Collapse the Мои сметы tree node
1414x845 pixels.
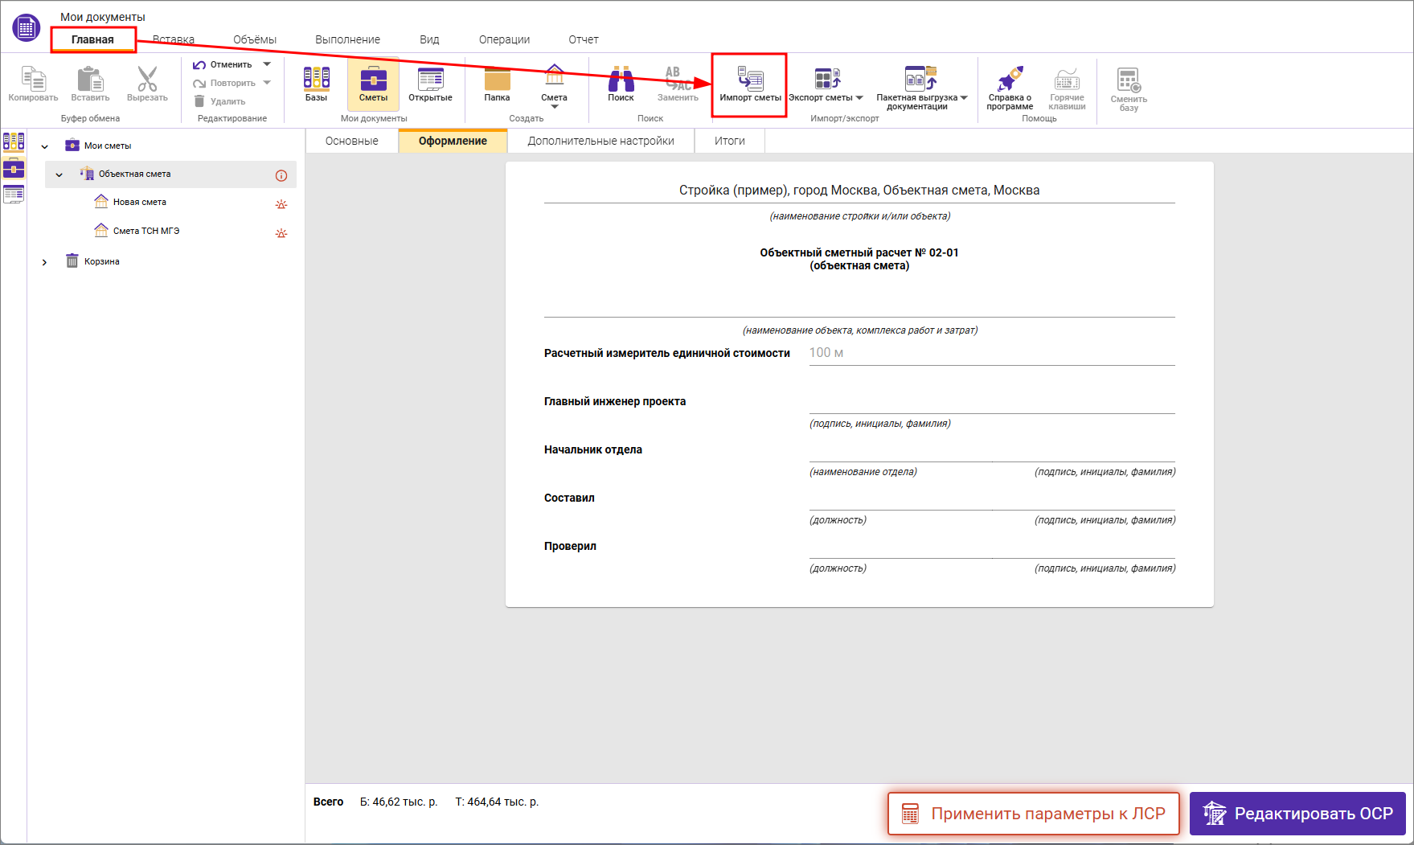tap(45, 146)
